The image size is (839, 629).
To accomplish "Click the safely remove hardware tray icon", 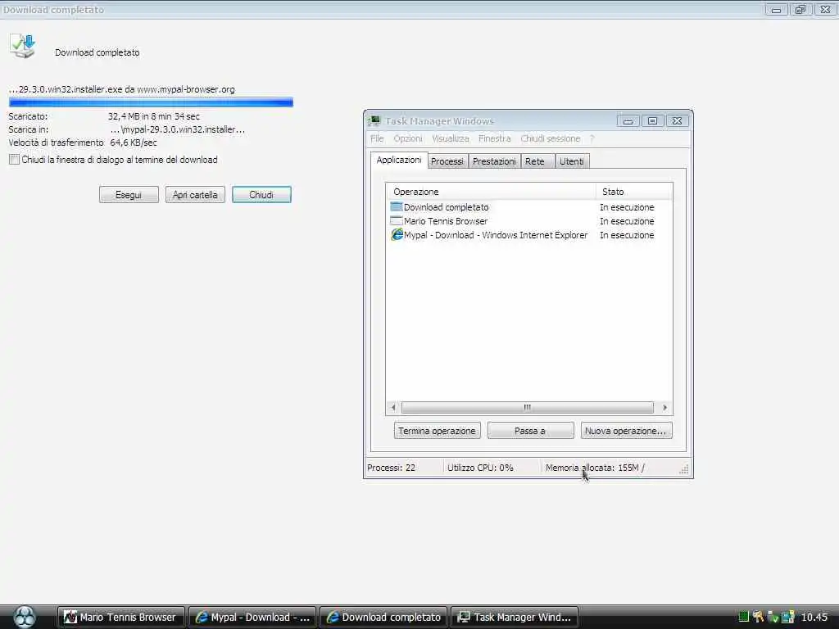I will [773, 618].
